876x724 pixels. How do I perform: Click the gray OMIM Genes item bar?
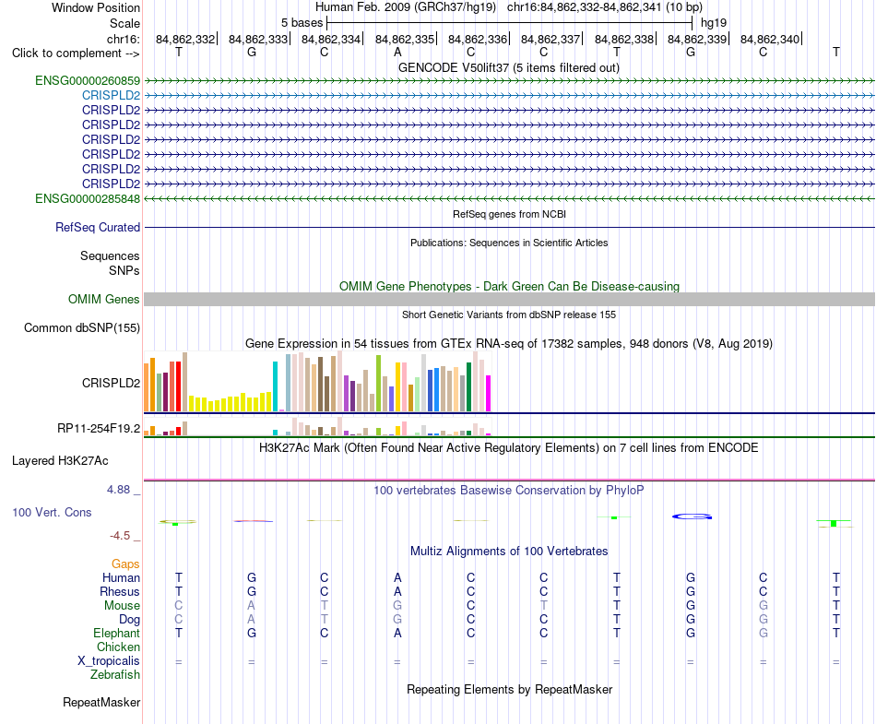509,300
